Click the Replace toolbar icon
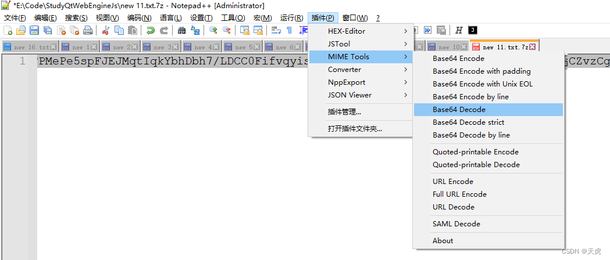 195,30
